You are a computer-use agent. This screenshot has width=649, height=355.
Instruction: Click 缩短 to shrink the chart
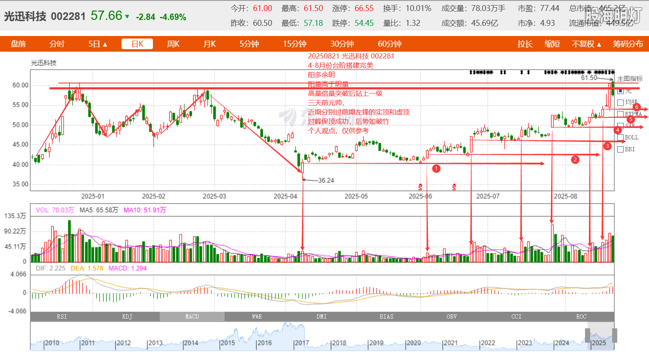pos(552,44)
